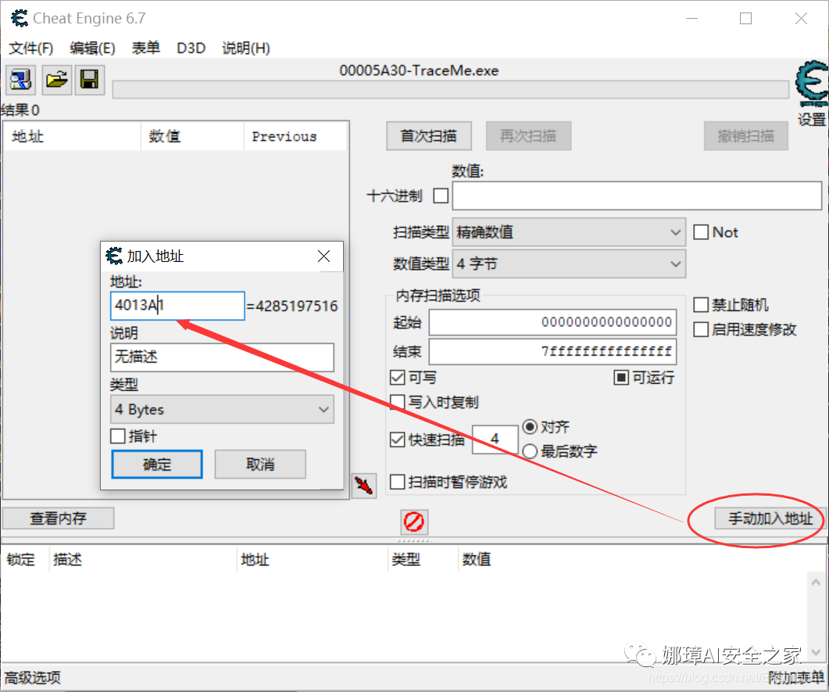Toggle the 十六进制 hex checkbox

pyautogui.click(x=441, y=195)
